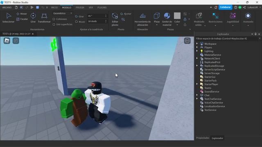Activate the Escalar tool

tap(22, 19)
